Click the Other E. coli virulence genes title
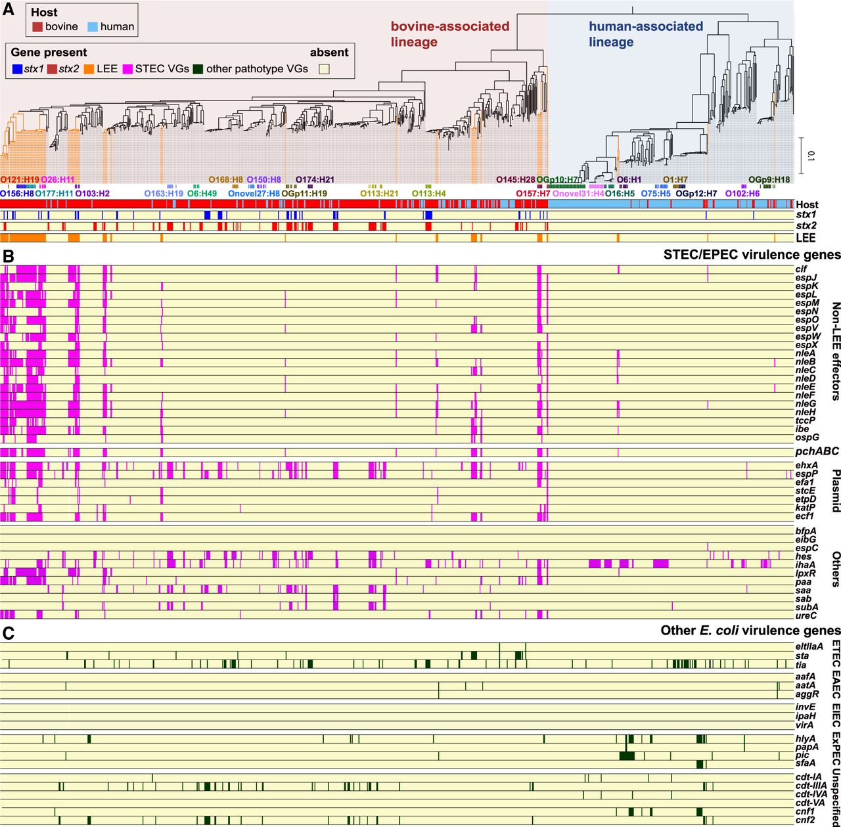The height and width of the screenshot is (827, 841). (x=750, y=631)
